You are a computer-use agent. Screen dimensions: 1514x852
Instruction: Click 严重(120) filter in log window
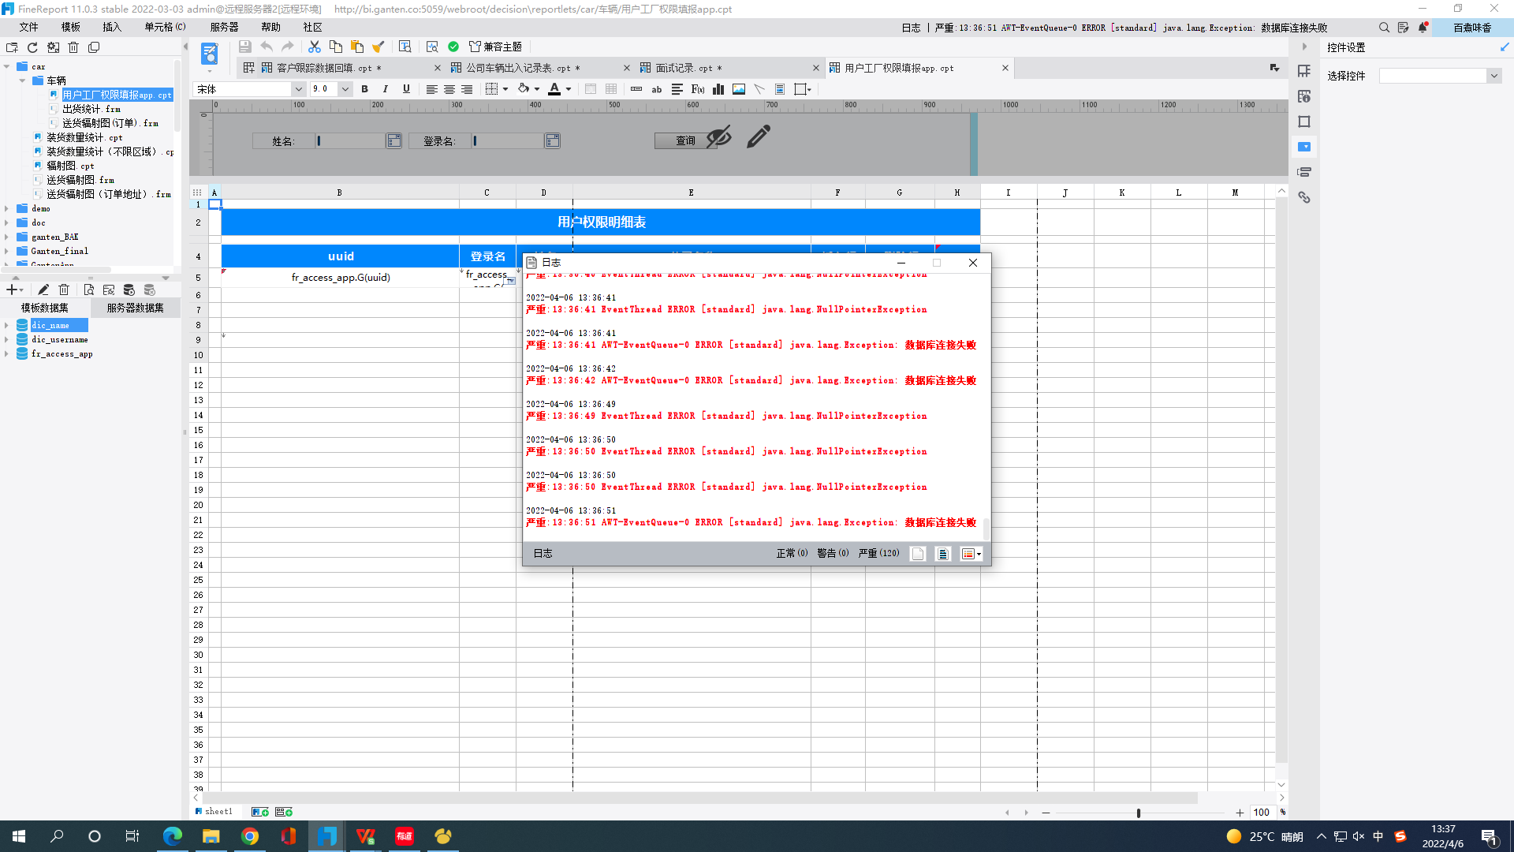tap(878, 553)
